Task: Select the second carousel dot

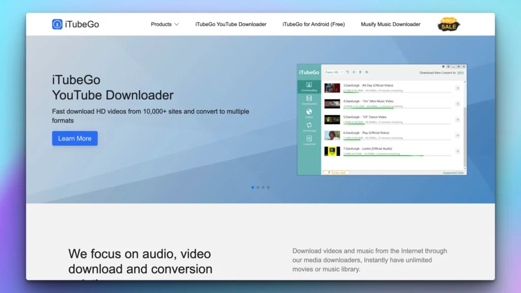Action: (258, 187)
